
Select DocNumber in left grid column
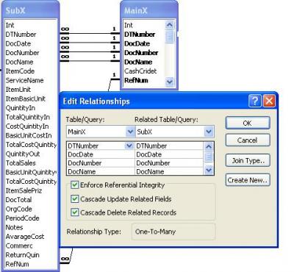(x=101, y=163)
